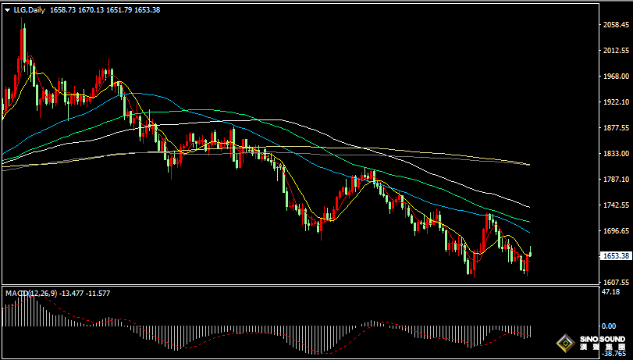Click the triangle arrow beside LLG,Daily

[x=7, y=9]
